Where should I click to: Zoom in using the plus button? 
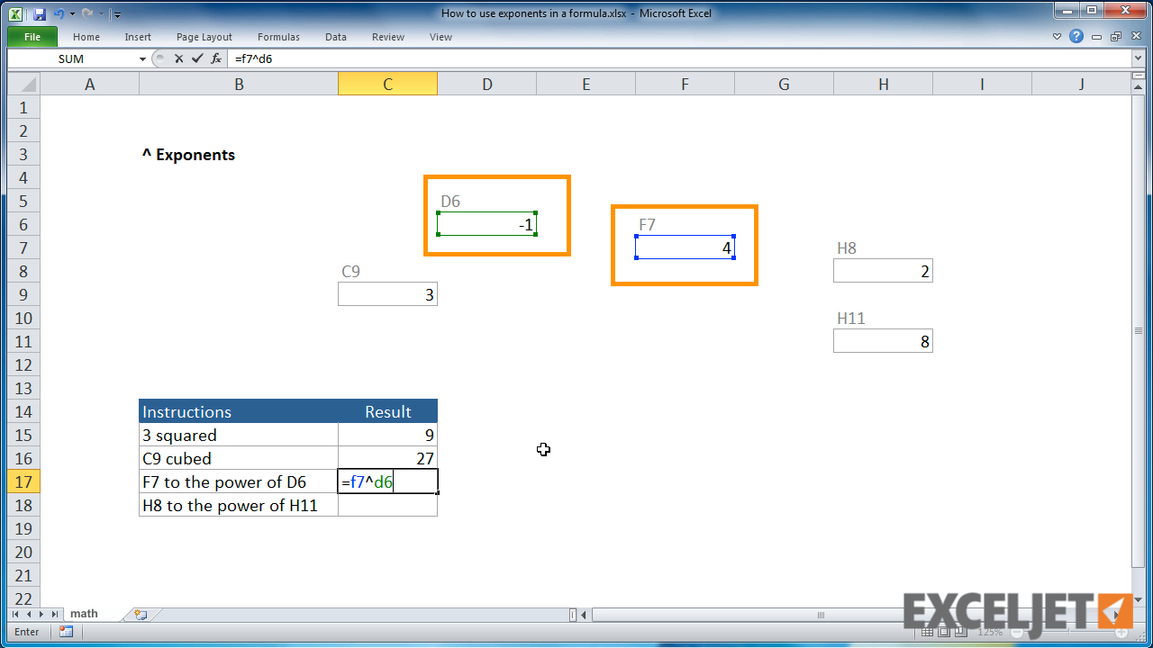click(x=1121, y=632)
